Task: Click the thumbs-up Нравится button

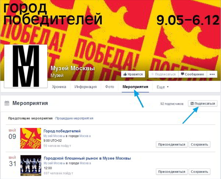Action: 133,74
